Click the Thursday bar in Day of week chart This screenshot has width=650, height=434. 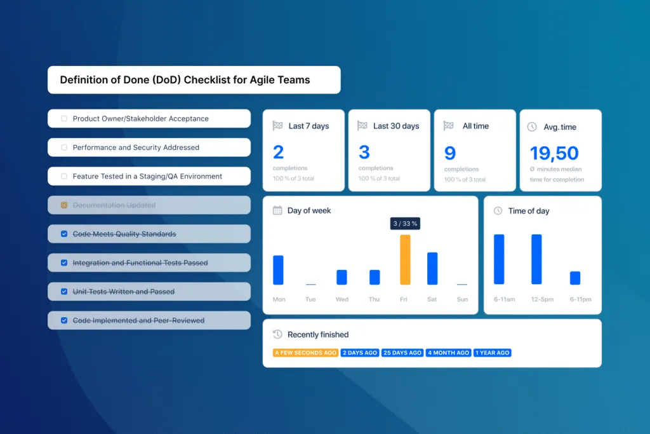[x=375, y=277]
